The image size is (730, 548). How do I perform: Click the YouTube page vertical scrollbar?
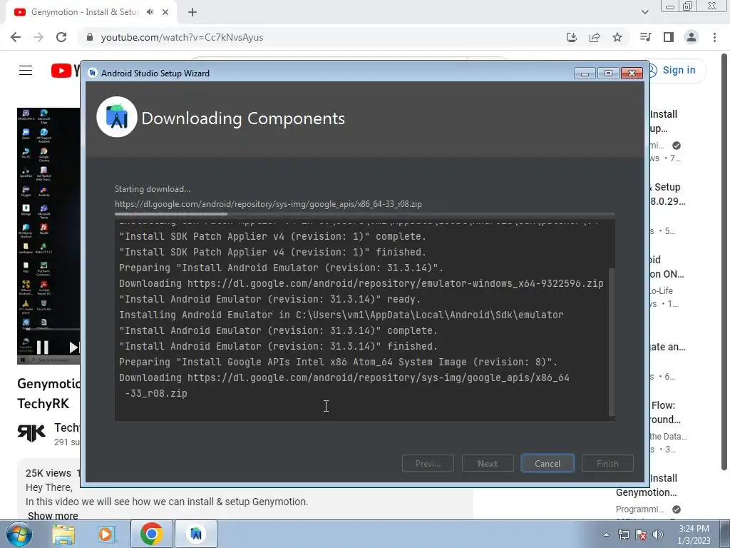coord(724,261)
